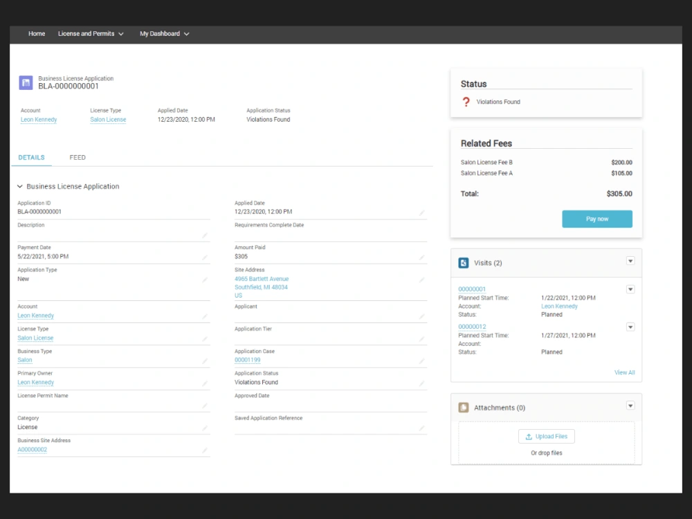Viewport: 692px width, 519px height.
Task: Edit the Account field pencil icon in details
Action: coord(204,316)
